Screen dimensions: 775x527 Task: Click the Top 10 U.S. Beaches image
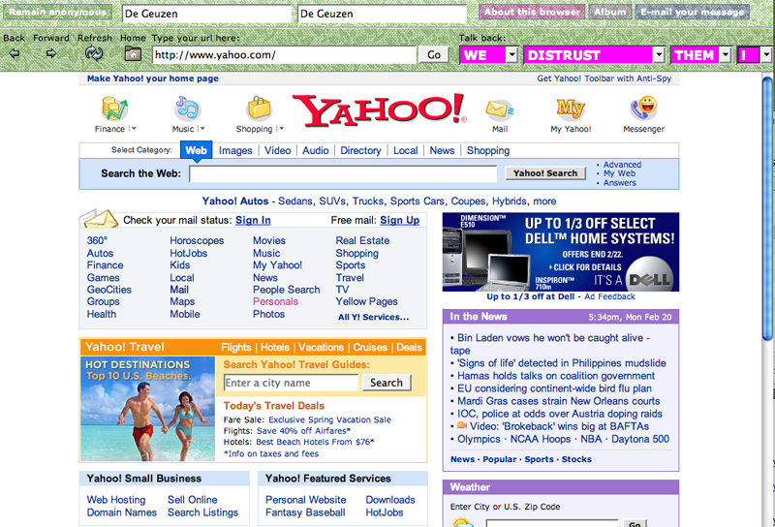pos(147,409)
